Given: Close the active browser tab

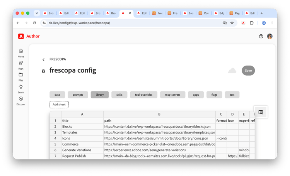Looking at the screenshot, I should point(130,13).
